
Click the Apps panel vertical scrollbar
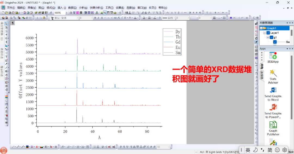pyautogui.click(x=291, y=87)
